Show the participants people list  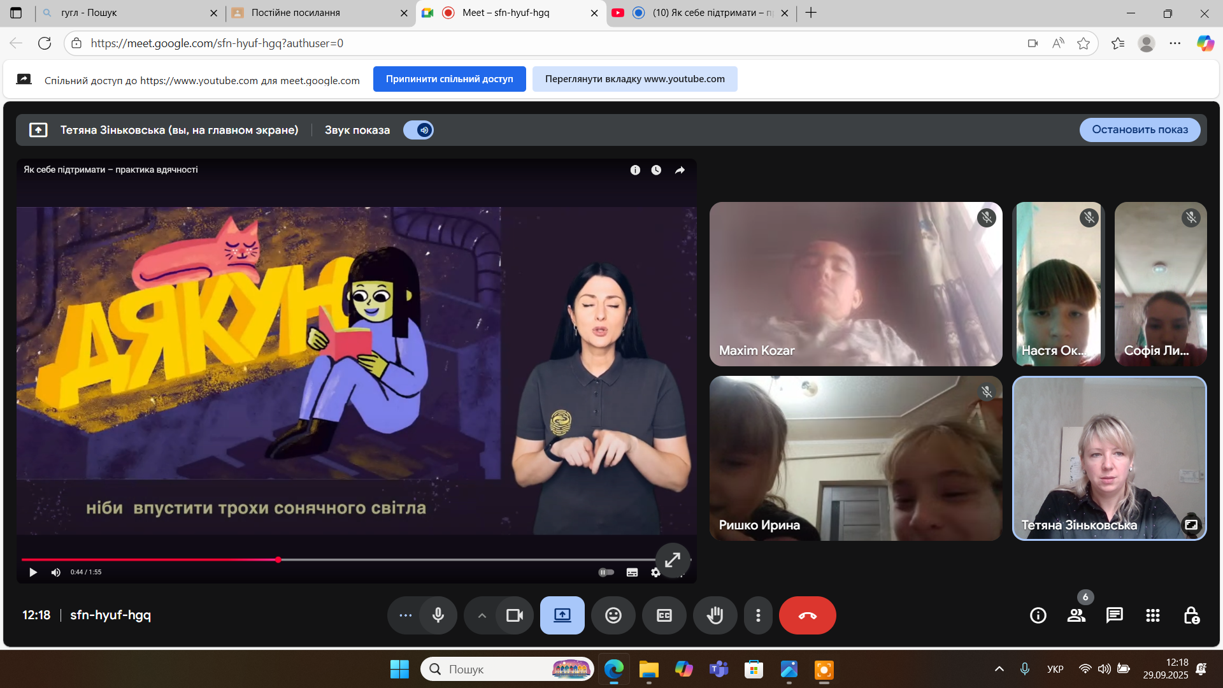(x=1076, y=615)
